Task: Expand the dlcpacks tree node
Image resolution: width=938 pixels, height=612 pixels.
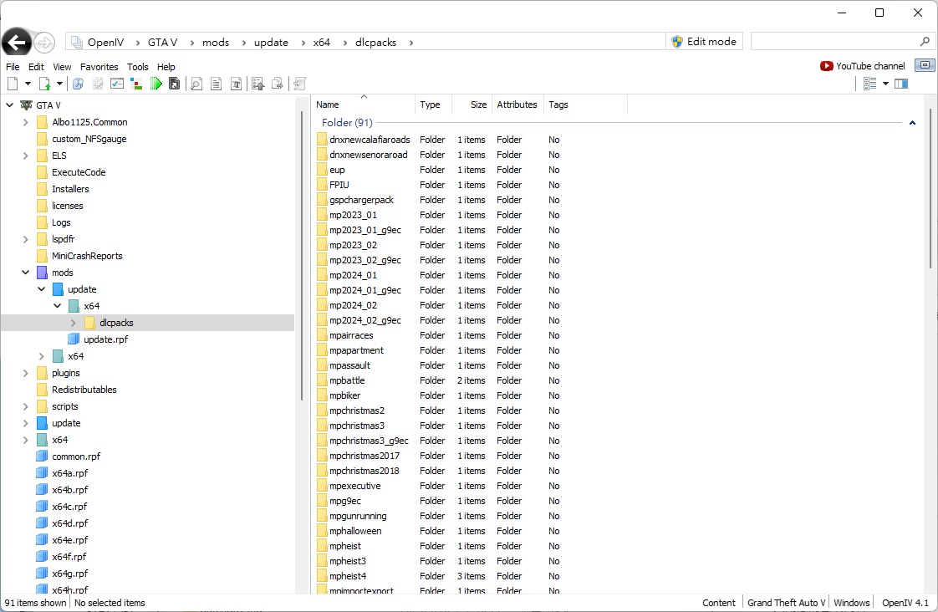Action: point(74,323)
